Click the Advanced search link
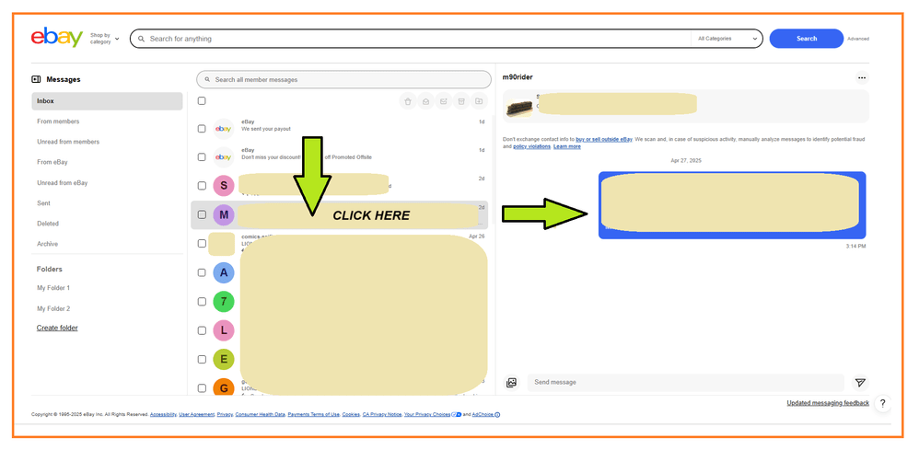 pyautogui.click(x=858, y=39)
